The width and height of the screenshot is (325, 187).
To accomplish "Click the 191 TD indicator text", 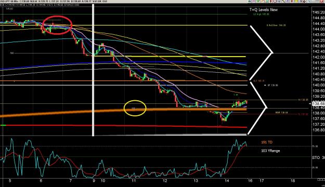I will pos(267,142).
